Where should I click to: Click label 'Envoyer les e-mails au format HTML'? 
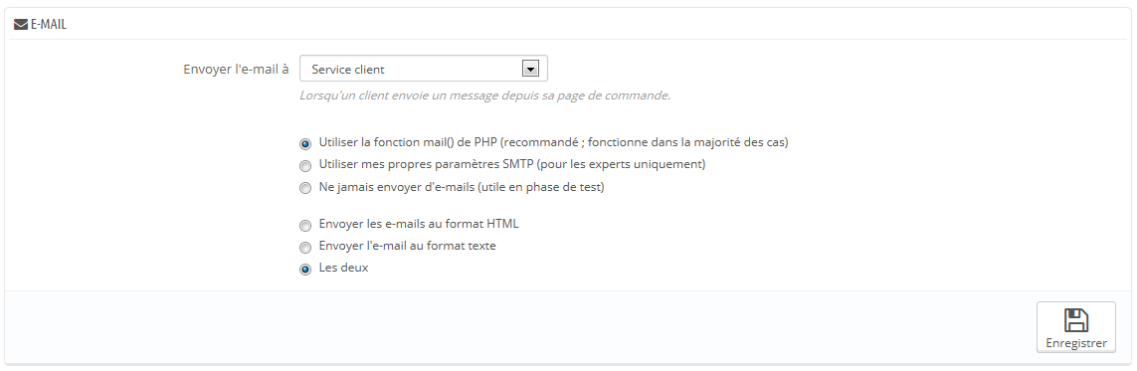pyautogui.click(x=419, y=223)
